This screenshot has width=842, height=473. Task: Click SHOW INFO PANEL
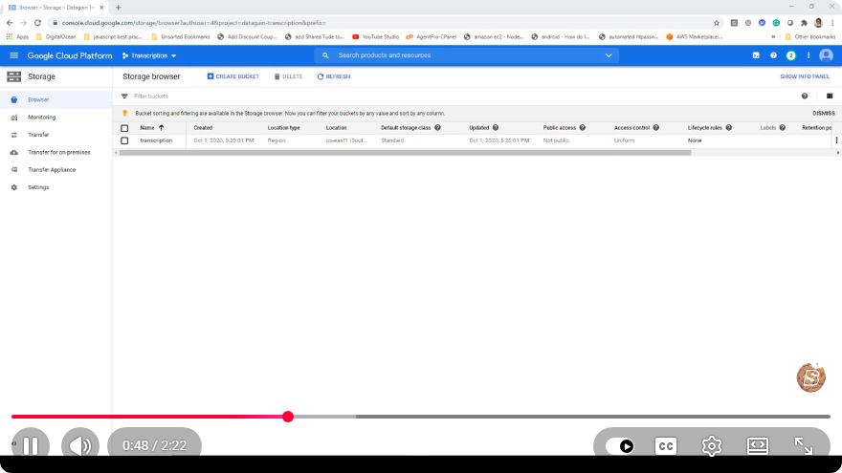coord(805,76)
